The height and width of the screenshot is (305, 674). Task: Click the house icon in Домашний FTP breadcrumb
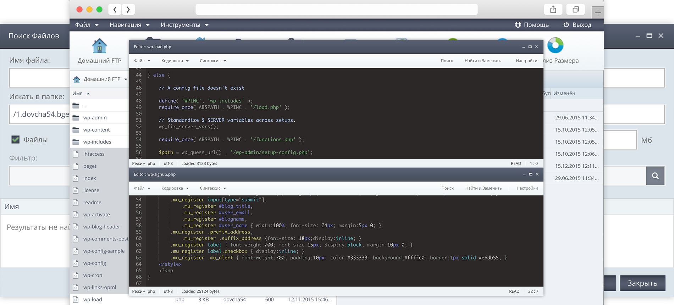77,79
